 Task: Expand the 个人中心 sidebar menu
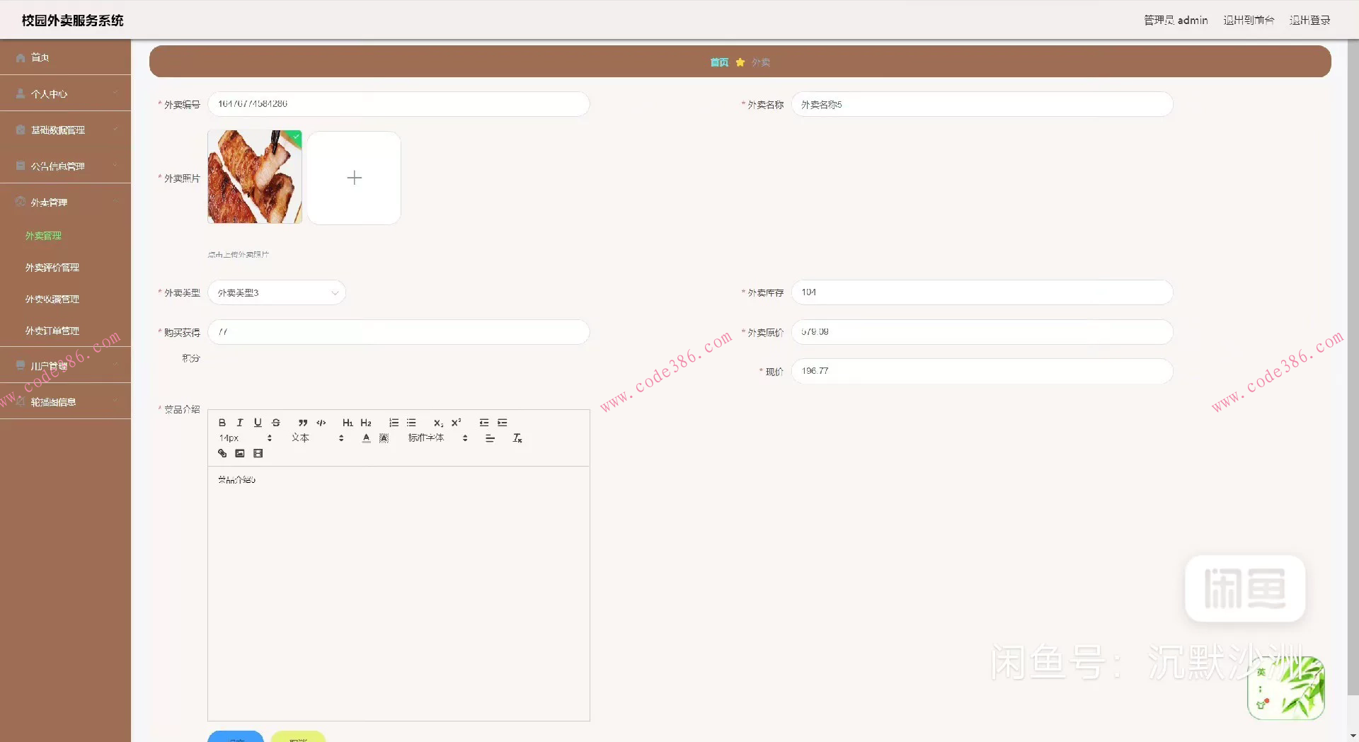65,93
